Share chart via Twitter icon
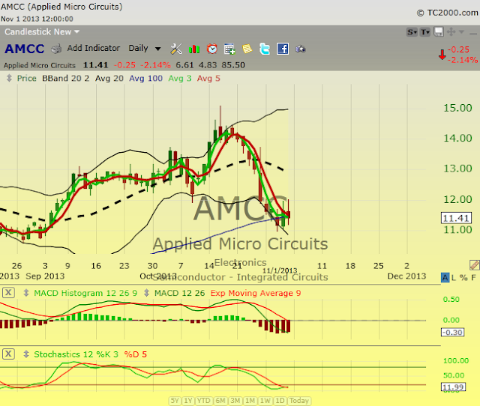 [x=265, y=49]
